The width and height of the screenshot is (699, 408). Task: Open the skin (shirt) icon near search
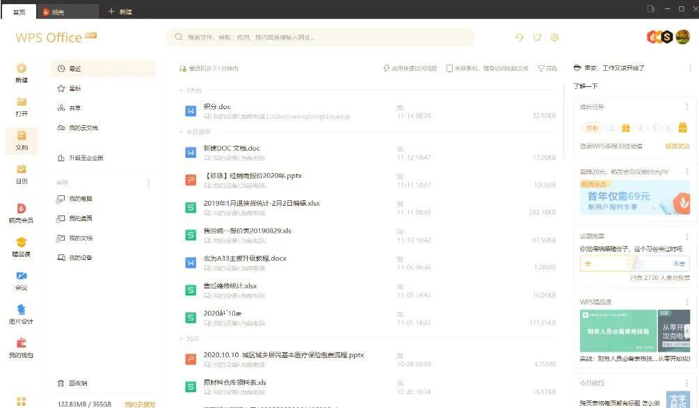(x=537, y=38)
